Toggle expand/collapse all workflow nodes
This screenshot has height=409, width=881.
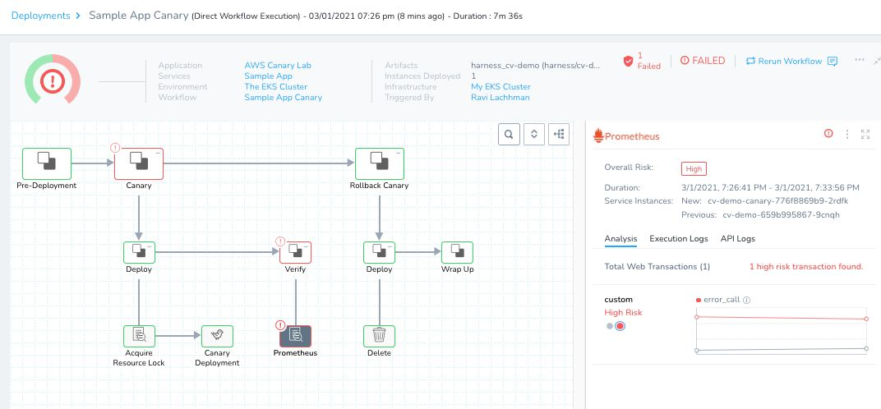[x=533, y=134]
